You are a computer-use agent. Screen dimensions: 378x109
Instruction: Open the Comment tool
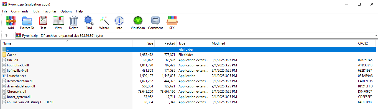tap(155, 23)
